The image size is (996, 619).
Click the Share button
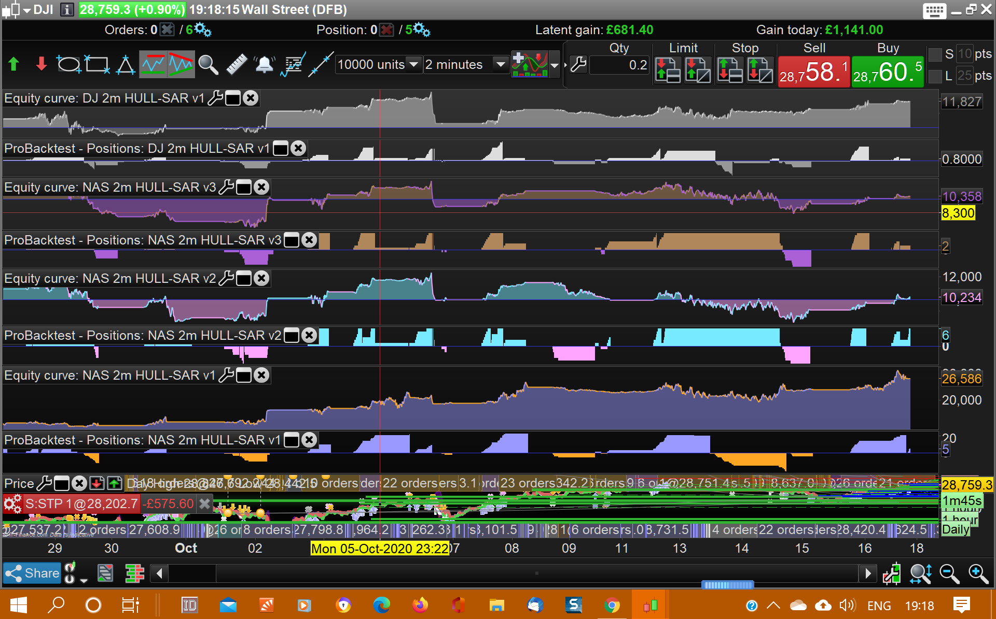[x=32, y=573]
